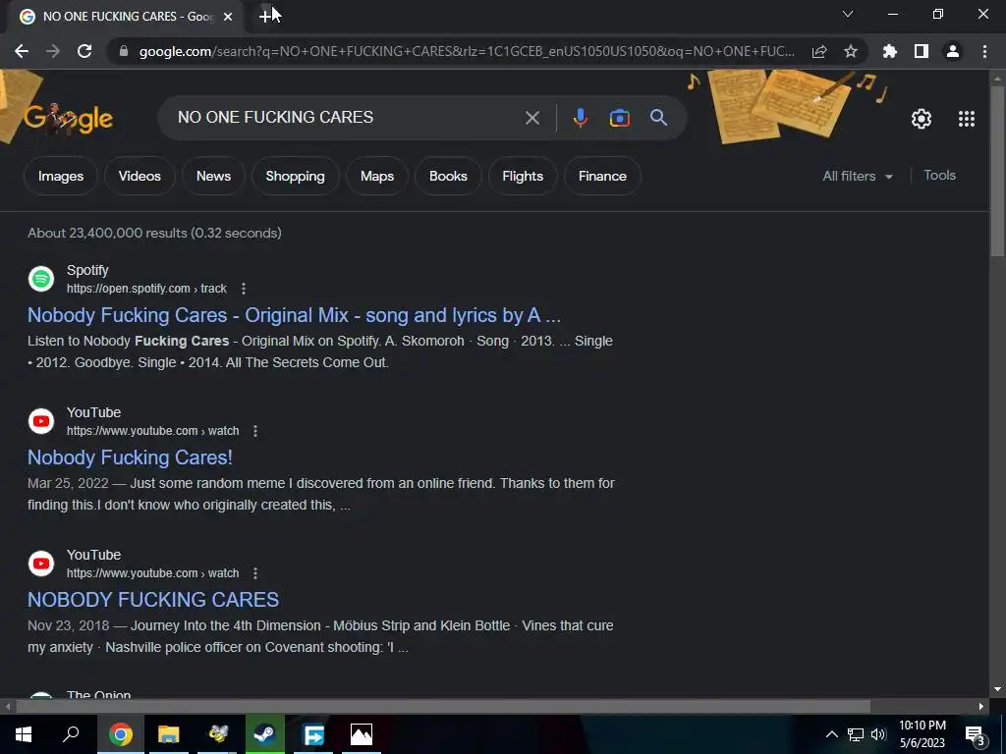Image resolution: width=1006 pixels, height=754 pixels.
Task: Search by voice microphone icon
Action: click(580, 118)
